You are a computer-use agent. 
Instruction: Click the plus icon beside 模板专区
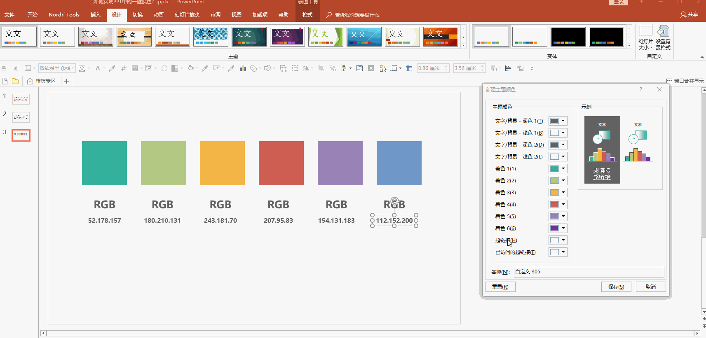point(67,81)
